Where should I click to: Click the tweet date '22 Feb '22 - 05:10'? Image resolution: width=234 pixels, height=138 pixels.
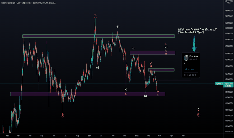click(190, 75)
